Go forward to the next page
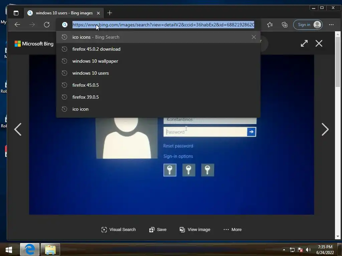The width and height of the screenshot is (342, 256). (x=32, y=25)
